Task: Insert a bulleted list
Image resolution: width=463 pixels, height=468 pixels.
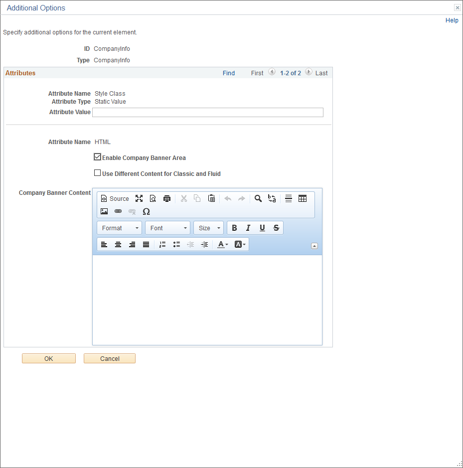Action: (176, 245)
